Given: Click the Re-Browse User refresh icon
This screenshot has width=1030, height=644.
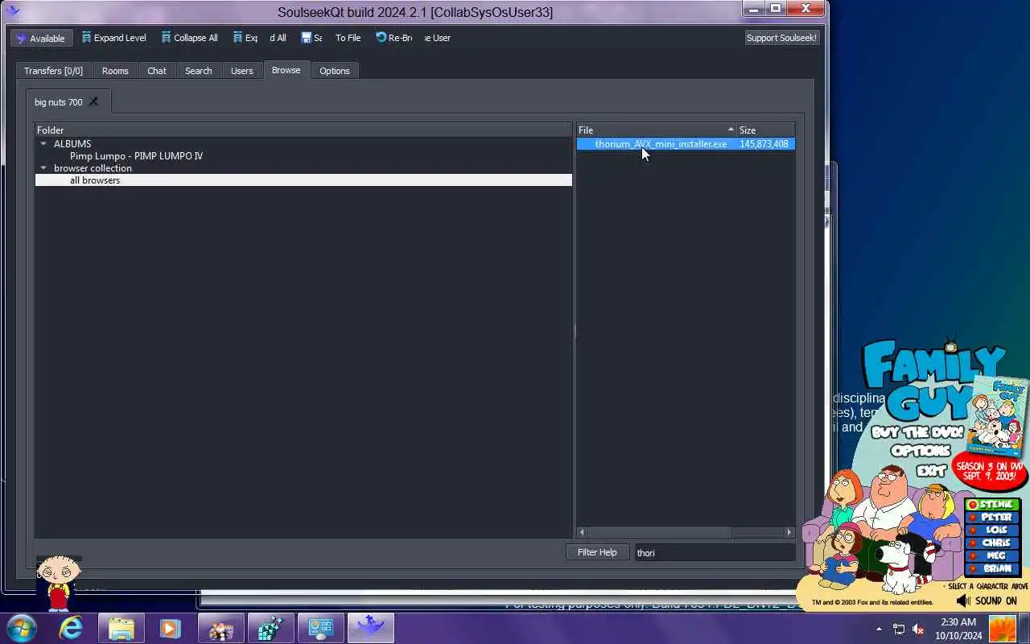Looking at the screenshot, I should pyautogui.click(x=381, y=37).
